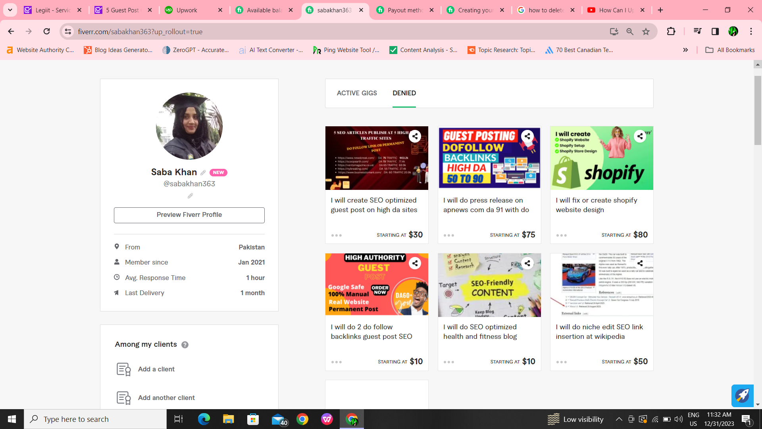Click the rocket icon floating button
This screenshot has width=762, height=429.
(742, 395)
